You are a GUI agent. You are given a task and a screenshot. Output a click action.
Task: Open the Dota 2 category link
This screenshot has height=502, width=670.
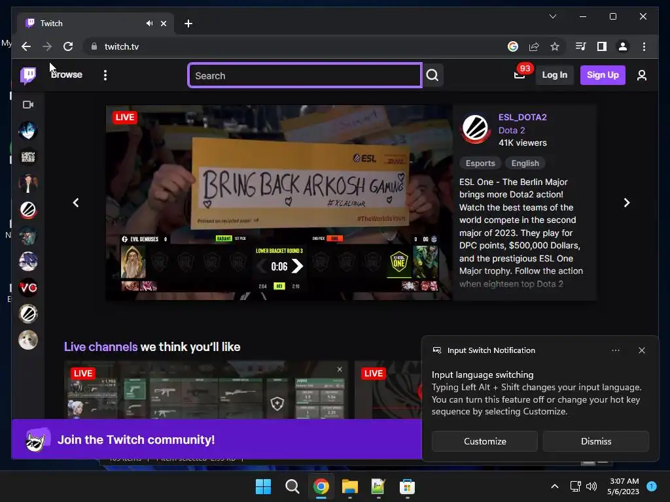[512, 130]
